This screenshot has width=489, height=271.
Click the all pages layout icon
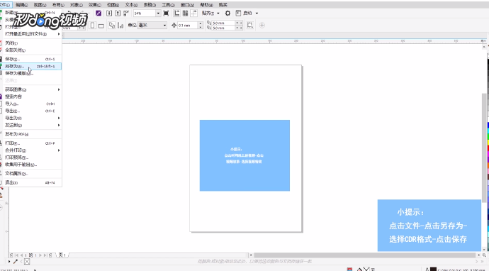pyautogui.click(x=112, y=26)
